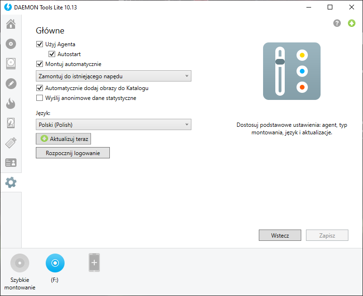The height and width of the screenshot is (296, 363).
Task: Click the Wstecz button
Action: point(280,235)
